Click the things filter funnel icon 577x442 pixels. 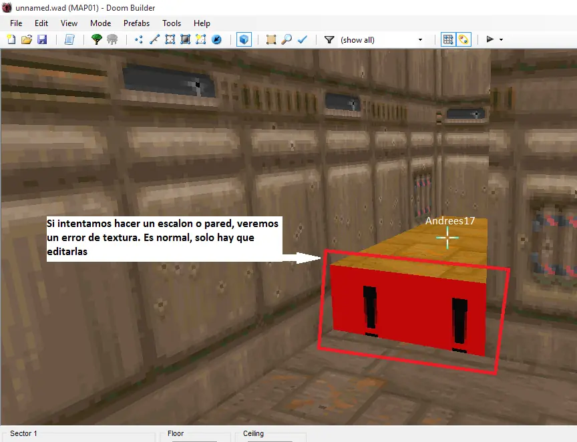329,39
